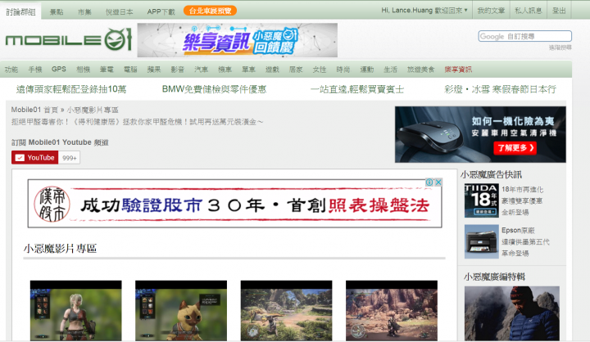Open Epson原廠 連續供墨第五代 ad text

[x=525, y=241]
